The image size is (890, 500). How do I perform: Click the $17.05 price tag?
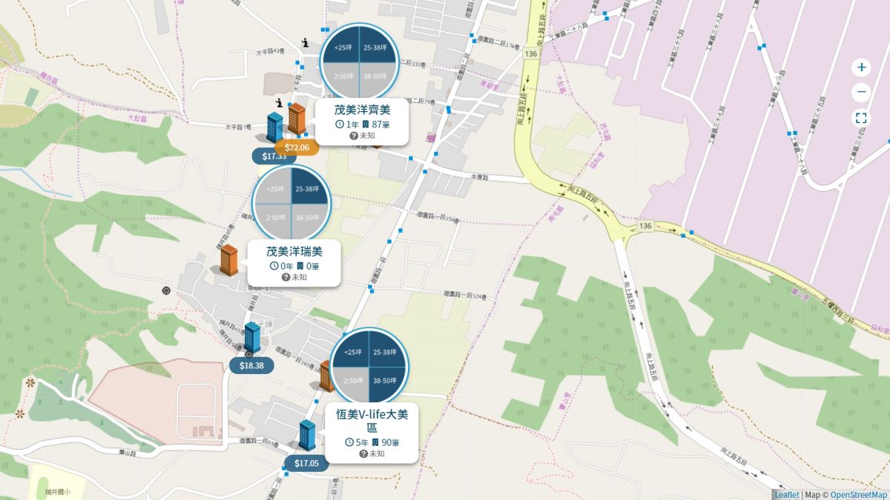tap(306, 464)
